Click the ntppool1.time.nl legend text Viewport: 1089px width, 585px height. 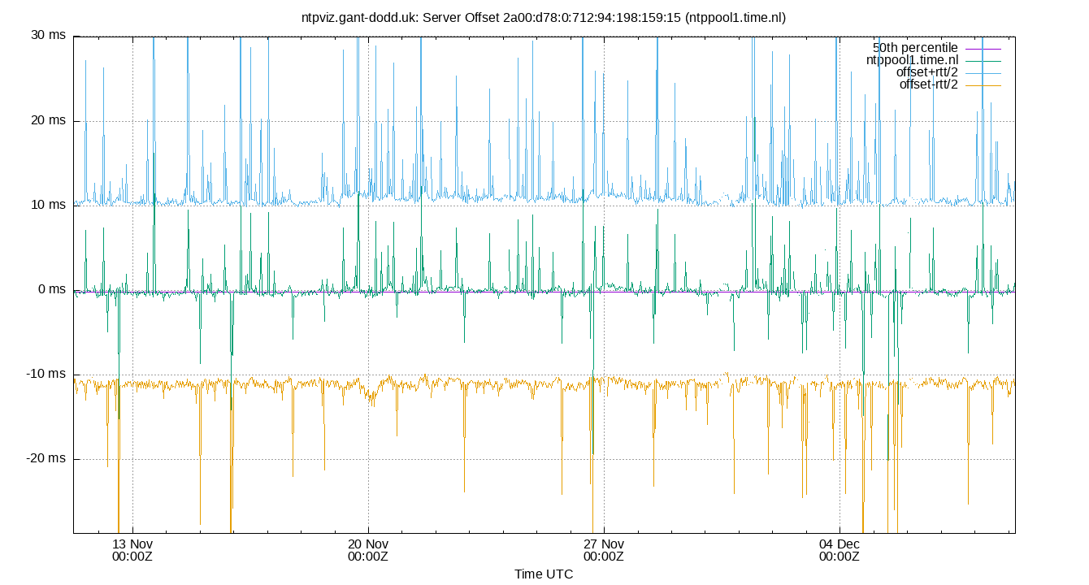coord(912,58)
